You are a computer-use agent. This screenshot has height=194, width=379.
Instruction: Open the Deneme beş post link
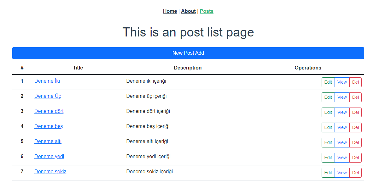[x=49, y=126]
